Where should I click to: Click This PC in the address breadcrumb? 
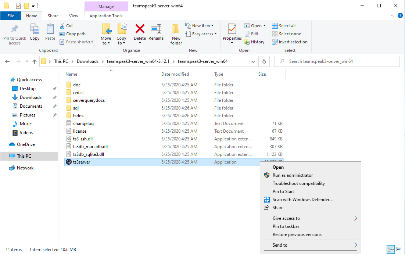click(x=61, y=61)
